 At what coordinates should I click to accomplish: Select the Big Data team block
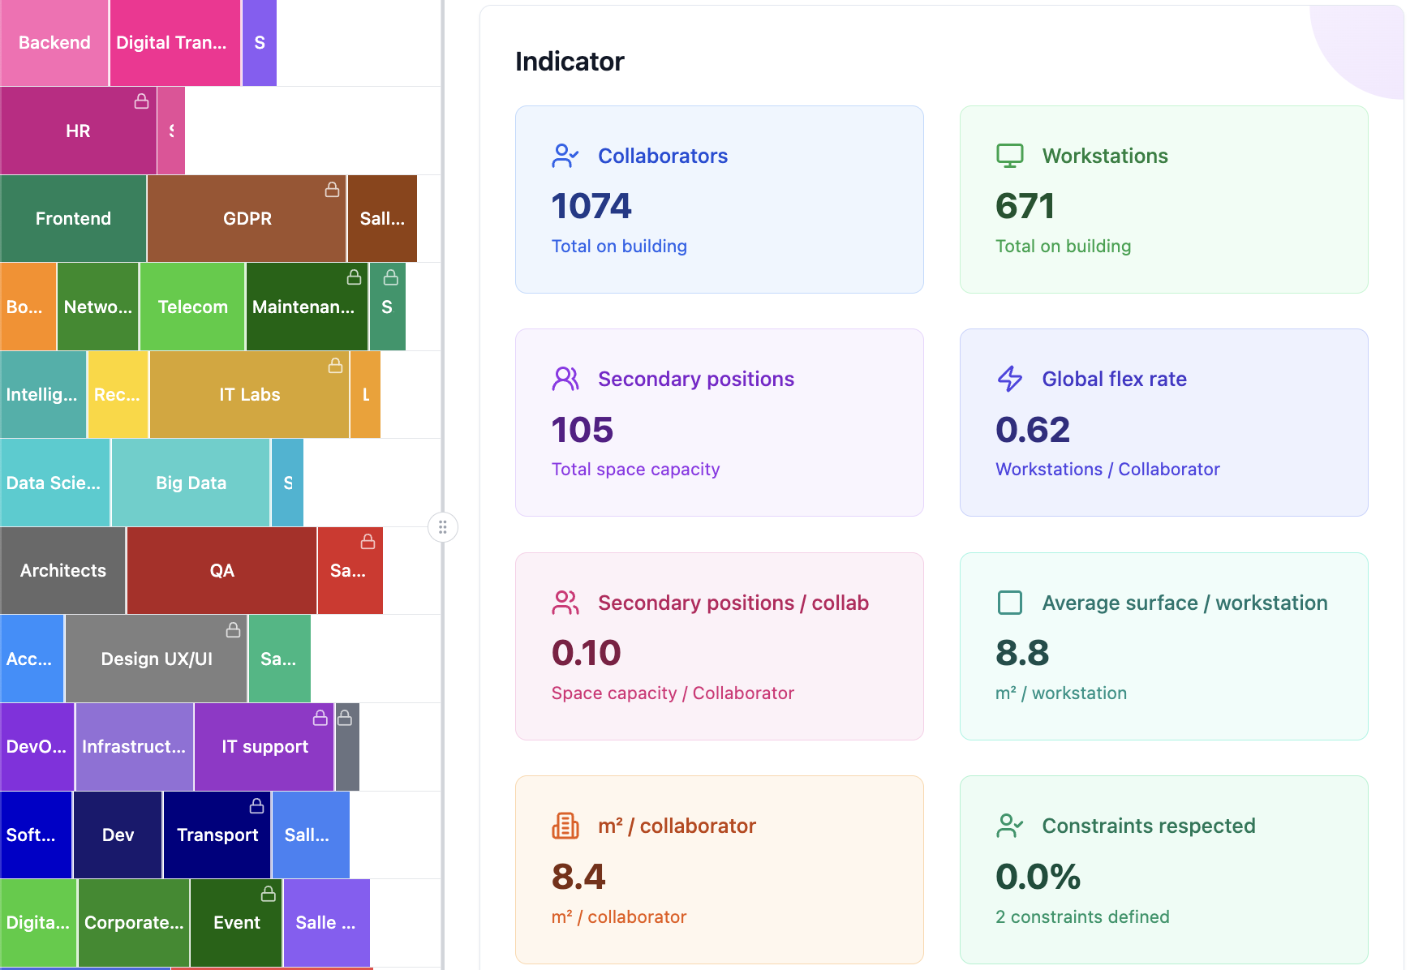point(191,483)
